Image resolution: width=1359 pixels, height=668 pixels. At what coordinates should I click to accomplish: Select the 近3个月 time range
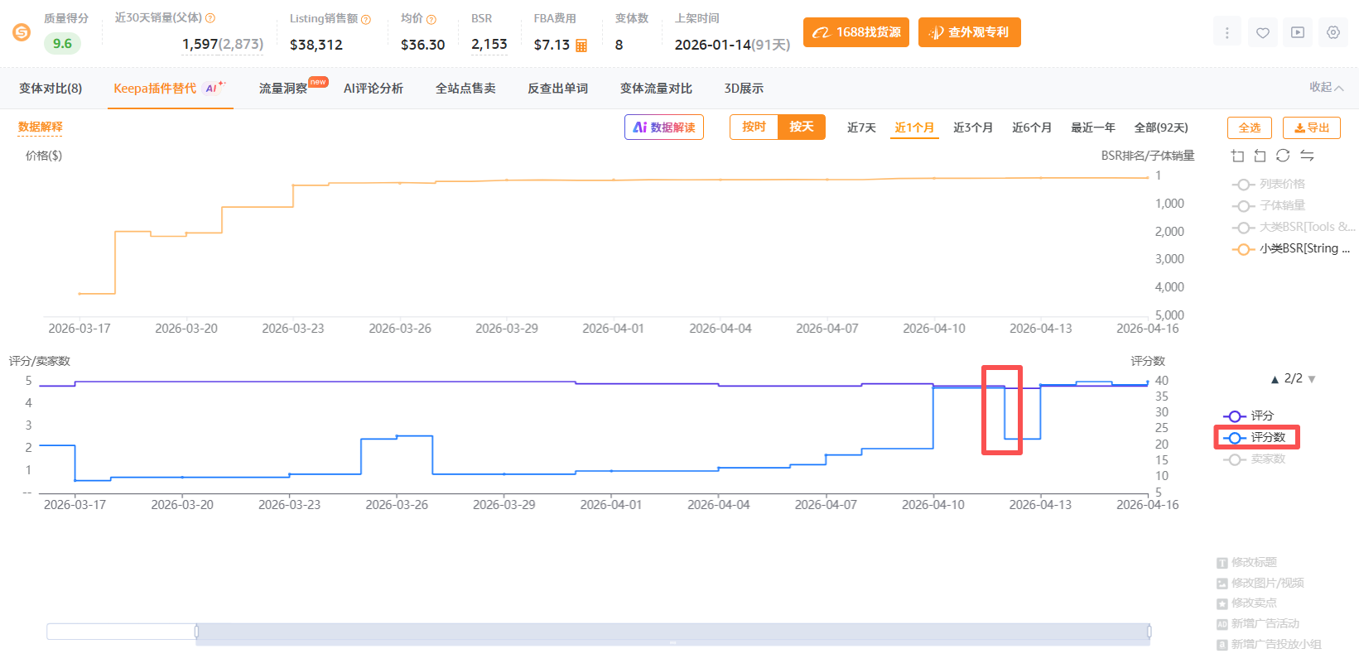(x=972, y=127)
